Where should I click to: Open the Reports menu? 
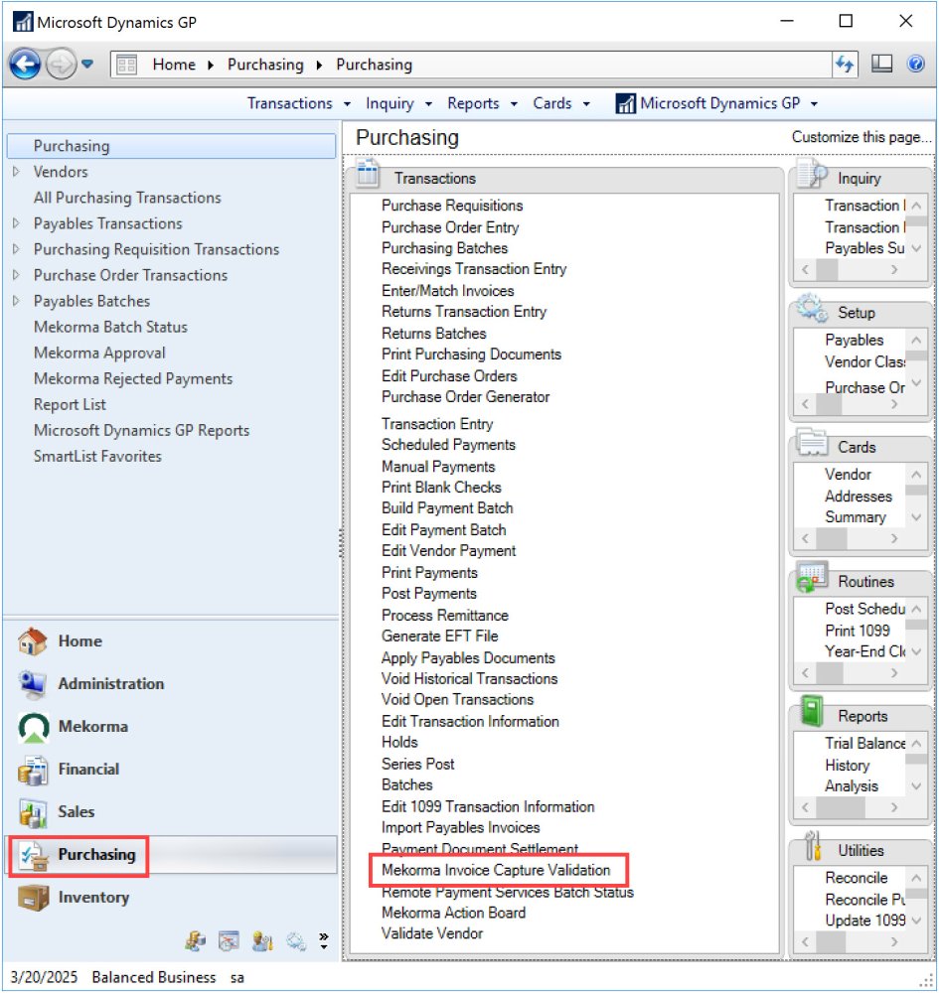coord(482,103)
